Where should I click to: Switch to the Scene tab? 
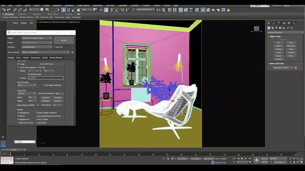(x=18, y=57)
